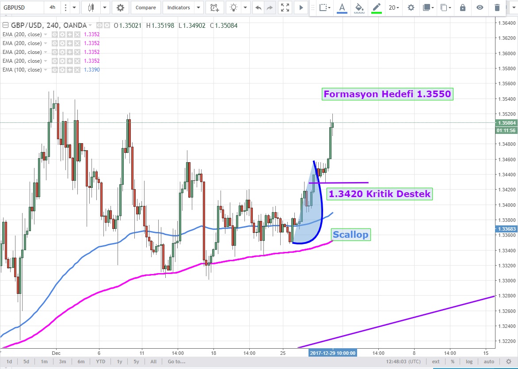Click the fill bucket background color icon
518x369 pixels.
click(359, 8)
